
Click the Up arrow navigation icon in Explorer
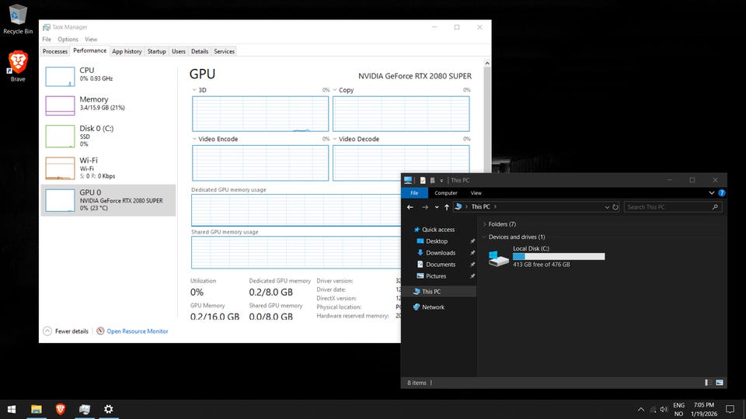coord(447,207)
